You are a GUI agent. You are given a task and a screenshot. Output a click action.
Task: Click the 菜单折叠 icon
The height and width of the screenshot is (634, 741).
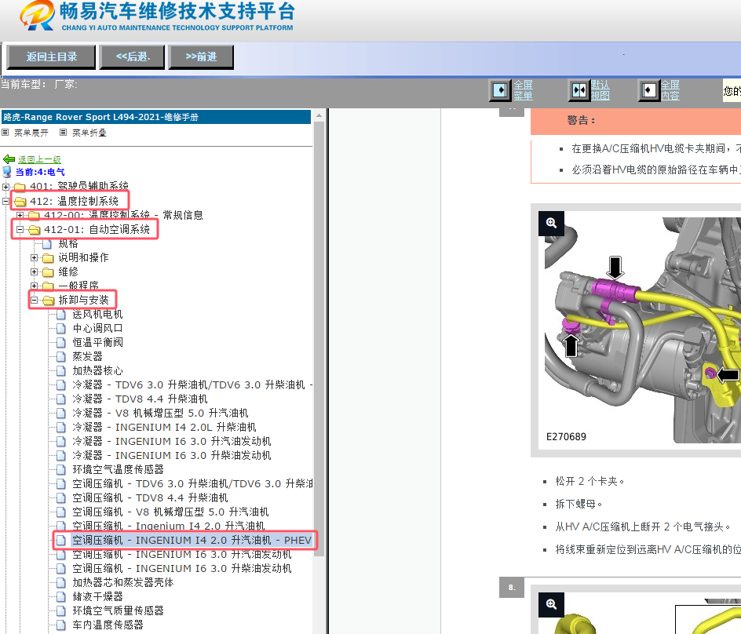(64, 133)
